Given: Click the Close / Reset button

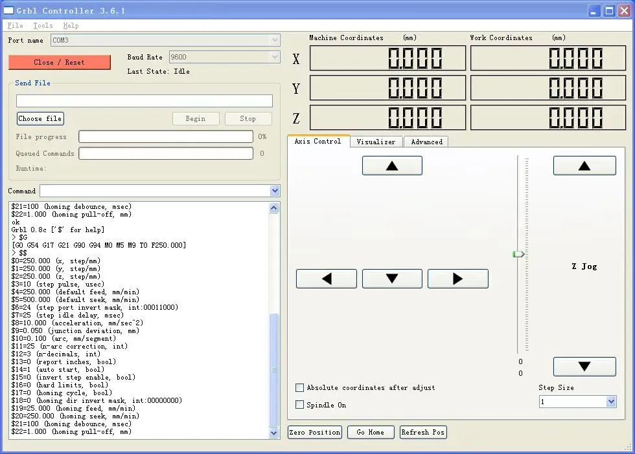Looking at the screenshot, I should 59,62.
